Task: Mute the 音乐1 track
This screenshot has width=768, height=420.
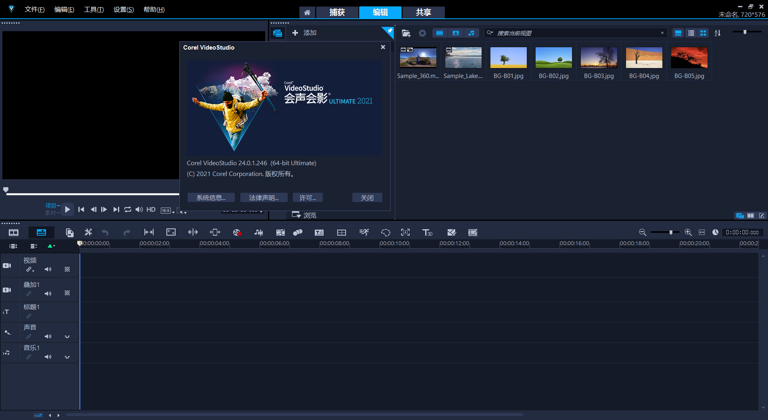Action: tap(48, 357)
